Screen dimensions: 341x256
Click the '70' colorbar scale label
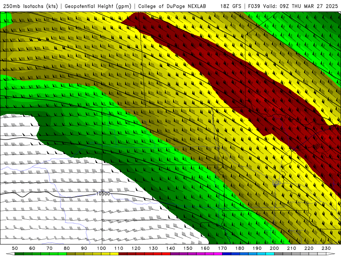pos(49,248)
